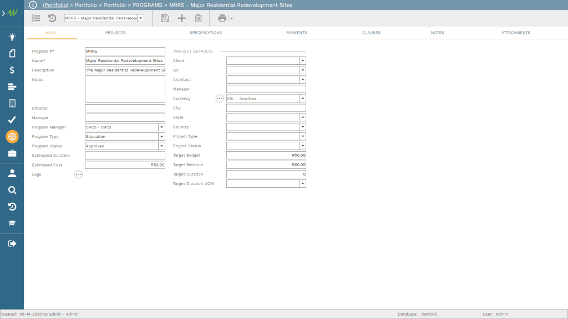Open the Program Type dropdown

point(161,136)
